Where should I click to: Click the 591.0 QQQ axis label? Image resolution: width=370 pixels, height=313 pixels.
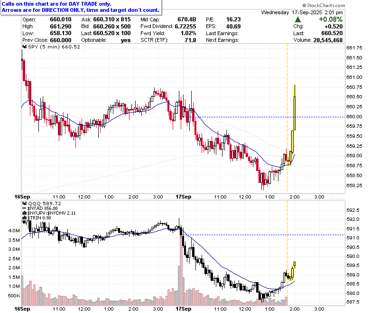pos(353,238)
